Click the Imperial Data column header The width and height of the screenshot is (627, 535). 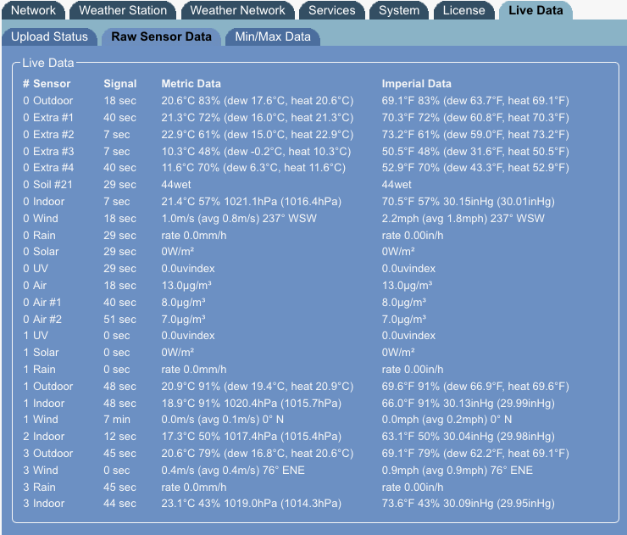click(416, 84)
